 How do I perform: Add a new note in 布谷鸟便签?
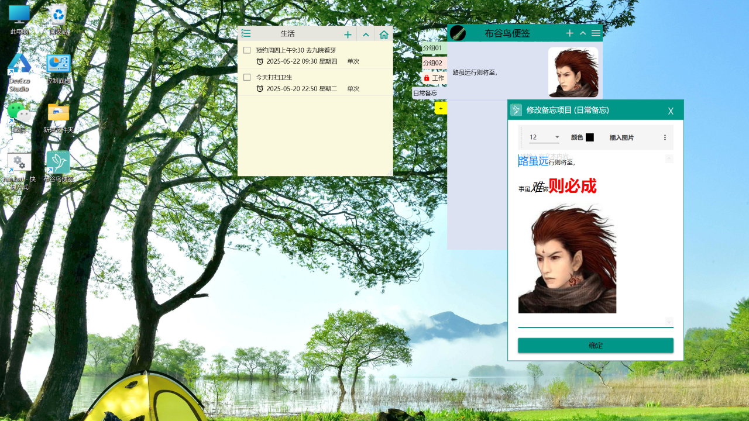[x=569, y=33]
